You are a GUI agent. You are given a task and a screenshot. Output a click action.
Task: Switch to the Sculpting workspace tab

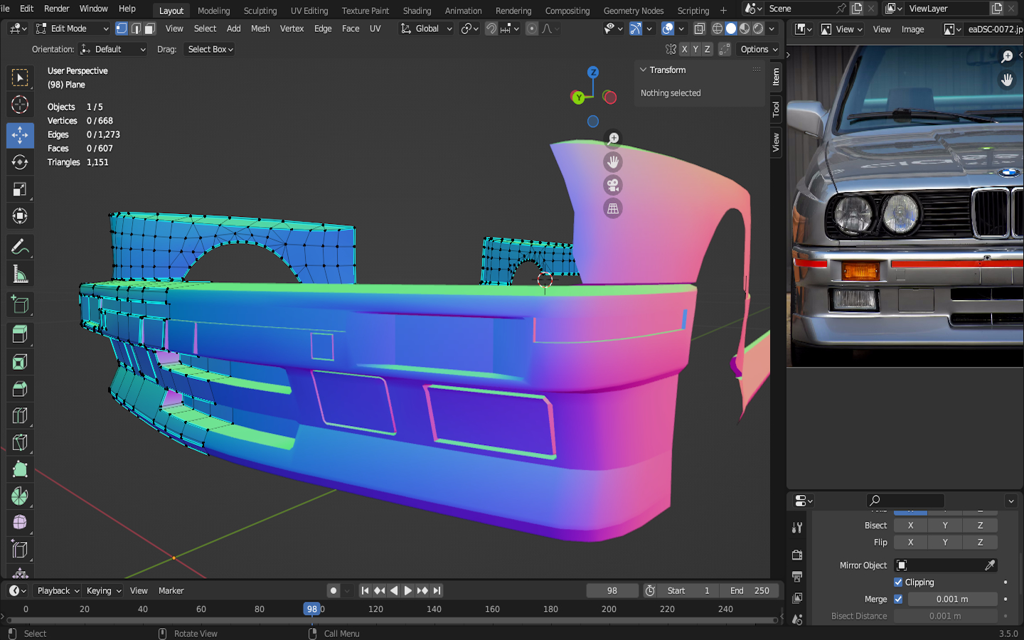point(260,11)
